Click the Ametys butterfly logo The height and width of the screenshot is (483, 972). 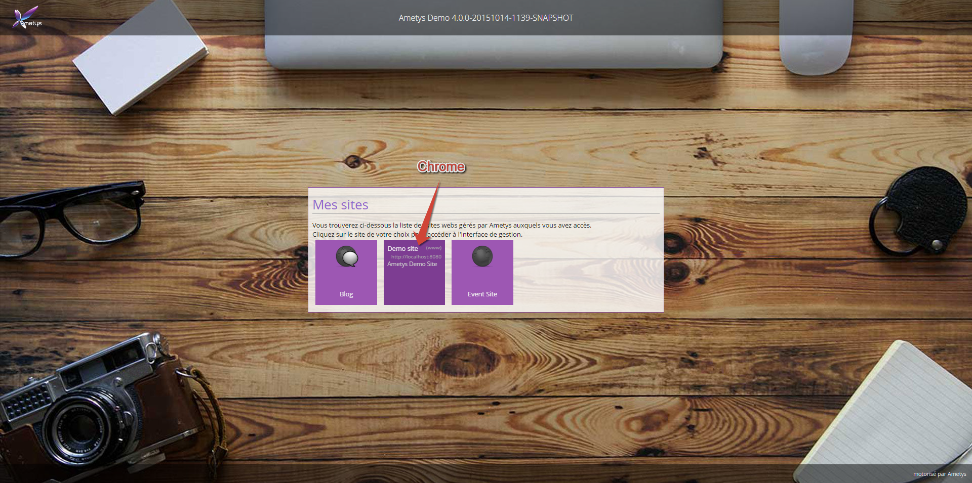27,18
